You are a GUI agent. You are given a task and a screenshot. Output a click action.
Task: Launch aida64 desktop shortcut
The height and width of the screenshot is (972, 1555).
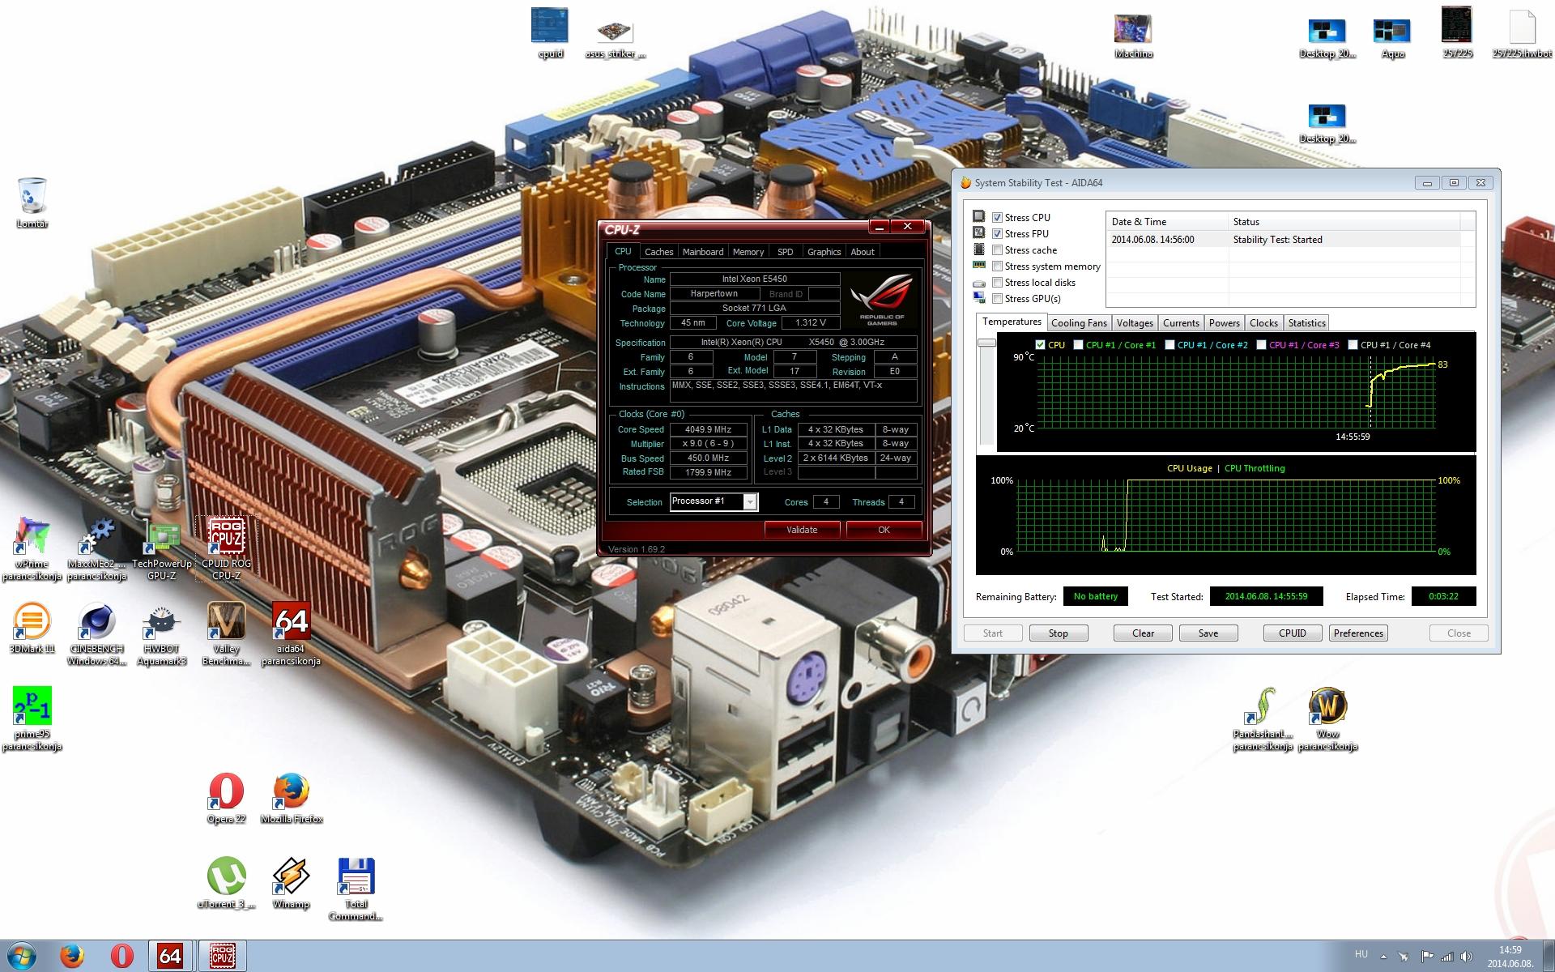click(x=292, y=634)
